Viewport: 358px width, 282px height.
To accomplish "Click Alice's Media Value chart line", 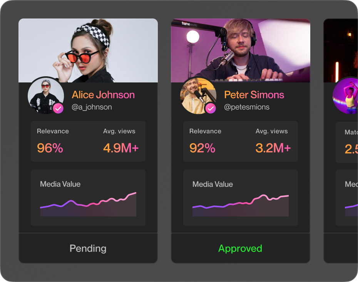I will coord(88,203).
